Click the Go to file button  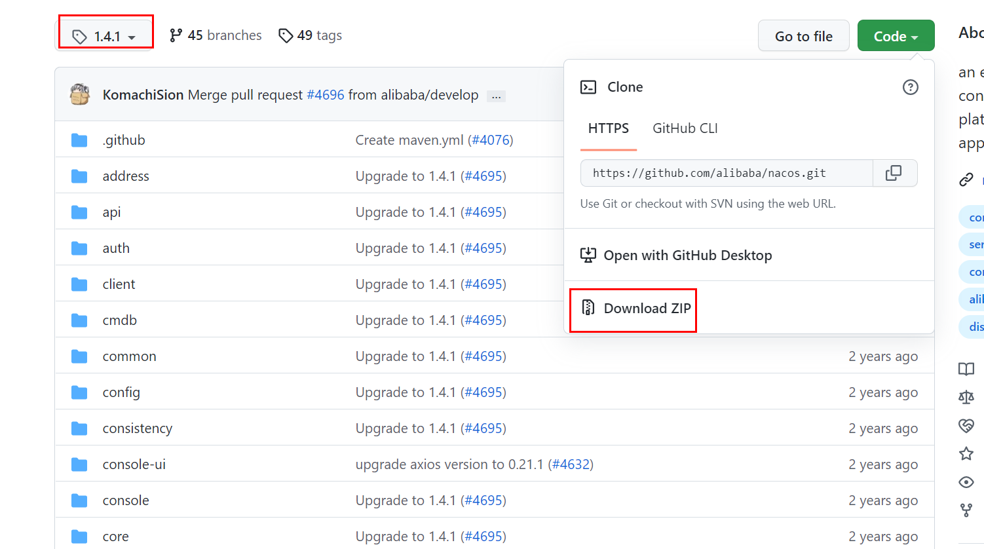tap(804, 36)
